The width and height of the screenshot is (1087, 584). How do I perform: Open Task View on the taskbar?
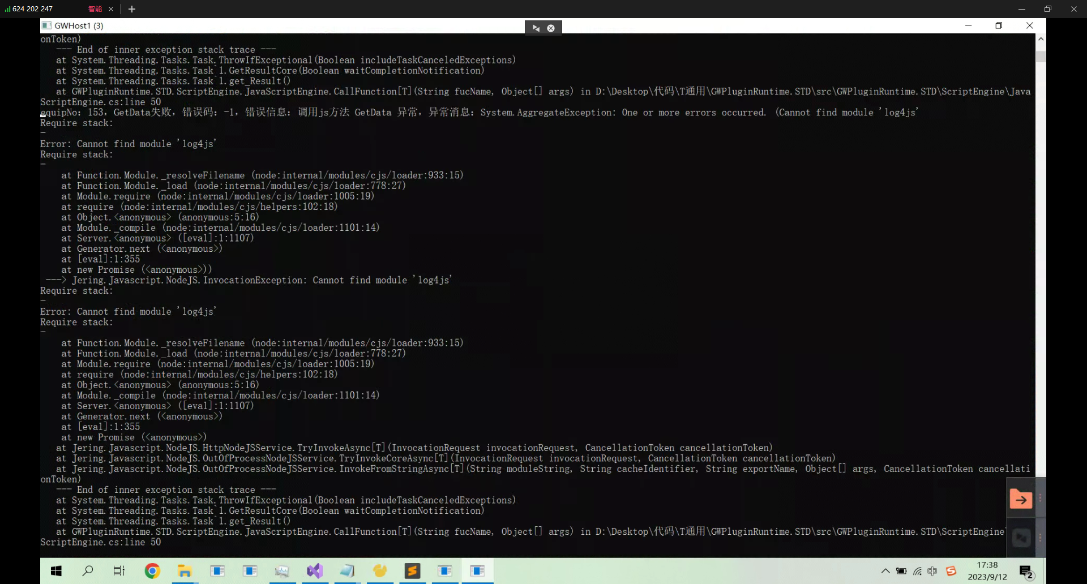click(x=119, y=571)
